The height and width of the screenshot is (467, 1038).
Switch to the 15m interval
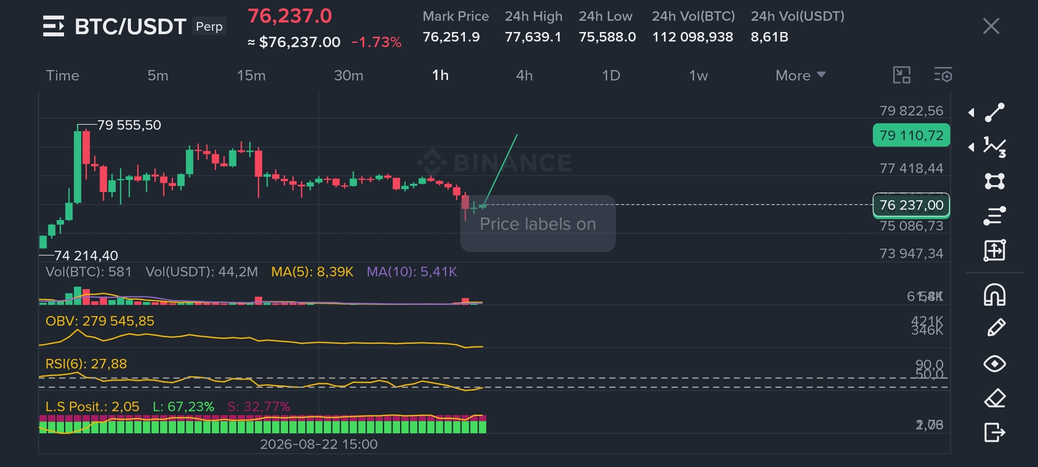click(x=251, y=75)
